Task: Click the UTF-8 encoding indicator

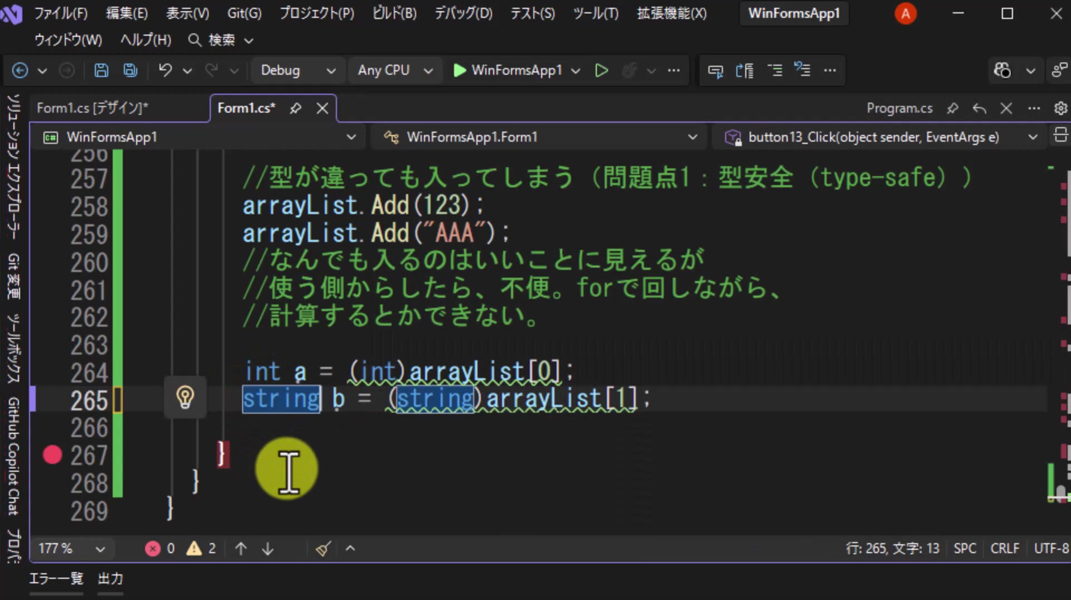Action: (x=1051, y=549)
